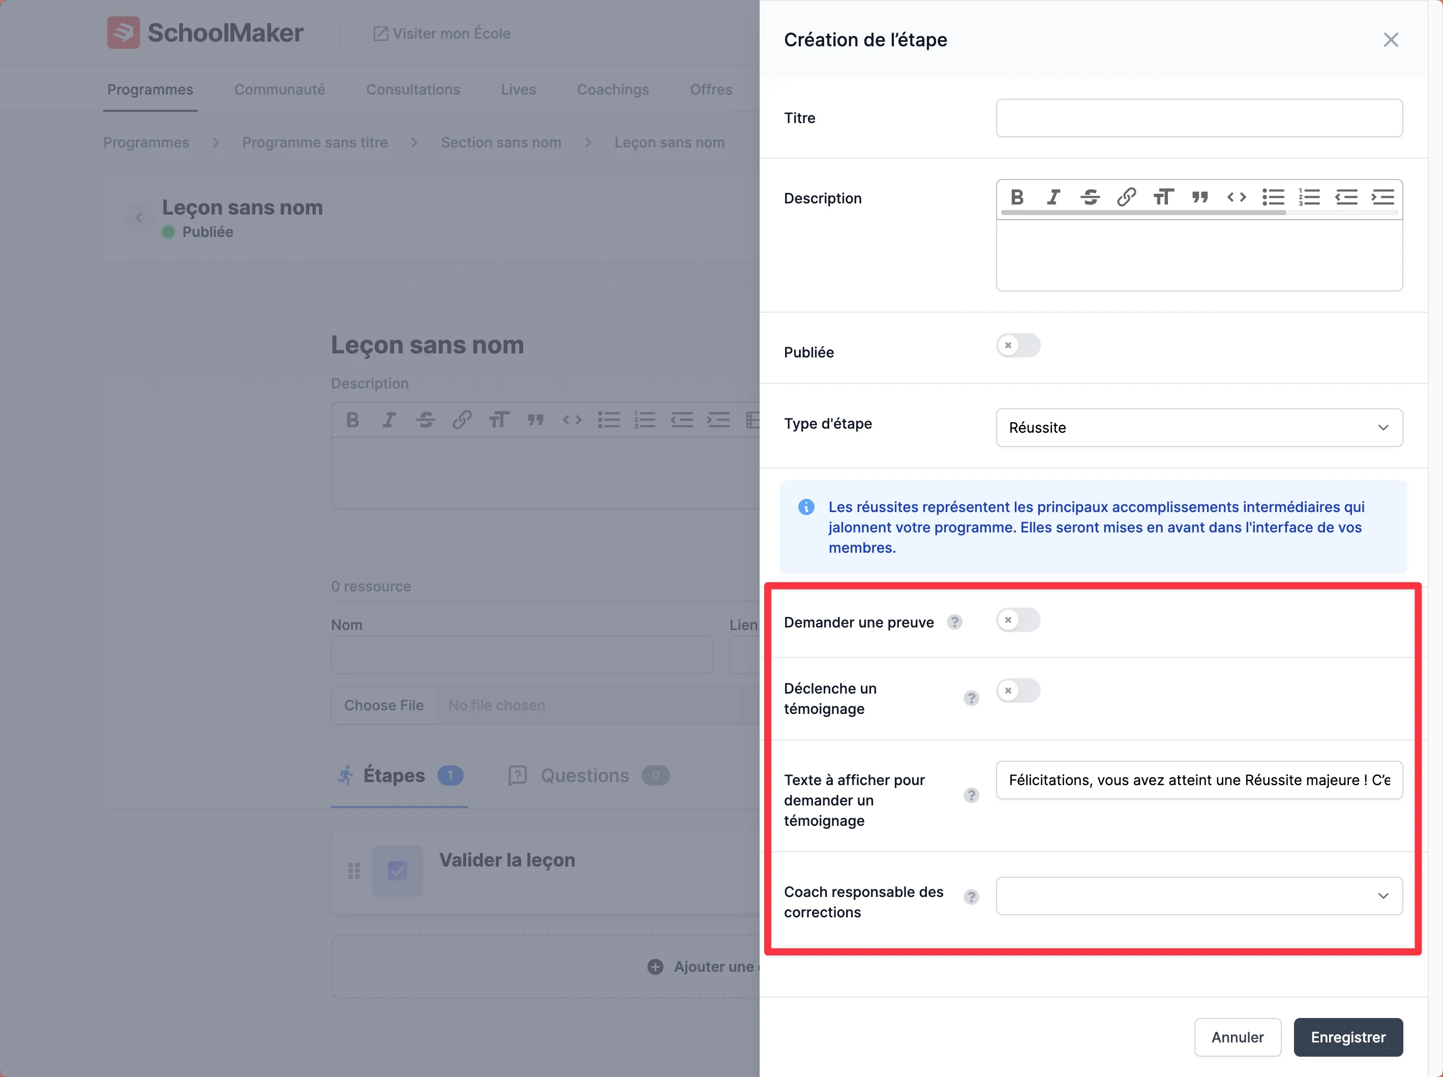
Task: Toggle bold in panel Description toolbar
Action: point(1017,197)
